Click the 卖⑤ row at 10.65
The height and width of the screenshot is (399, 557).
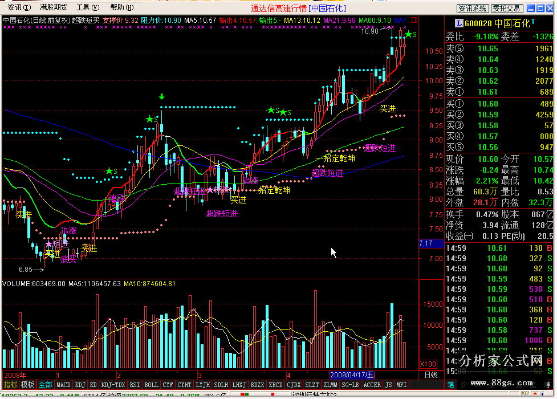coord(499,48)
